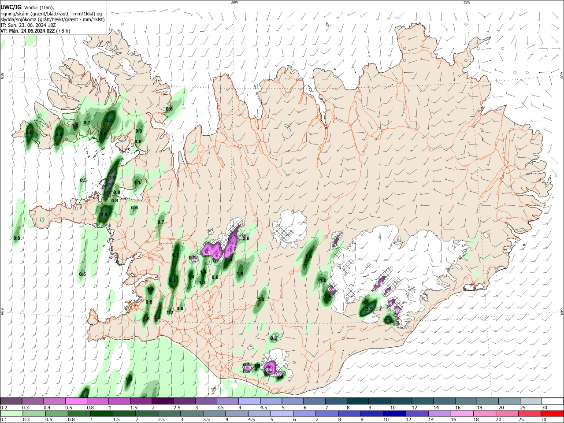
Task: Pick the red swatch after 30, bottom scale
Action: (x=552, y=413)
